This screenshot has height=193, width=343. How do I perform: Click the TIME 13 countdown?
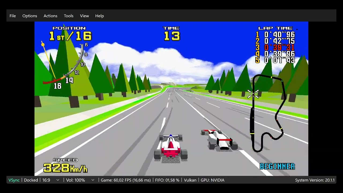tap(171, 34)
